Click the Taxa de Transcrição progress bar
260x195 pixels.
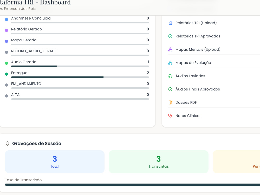(x=133, y=185)
